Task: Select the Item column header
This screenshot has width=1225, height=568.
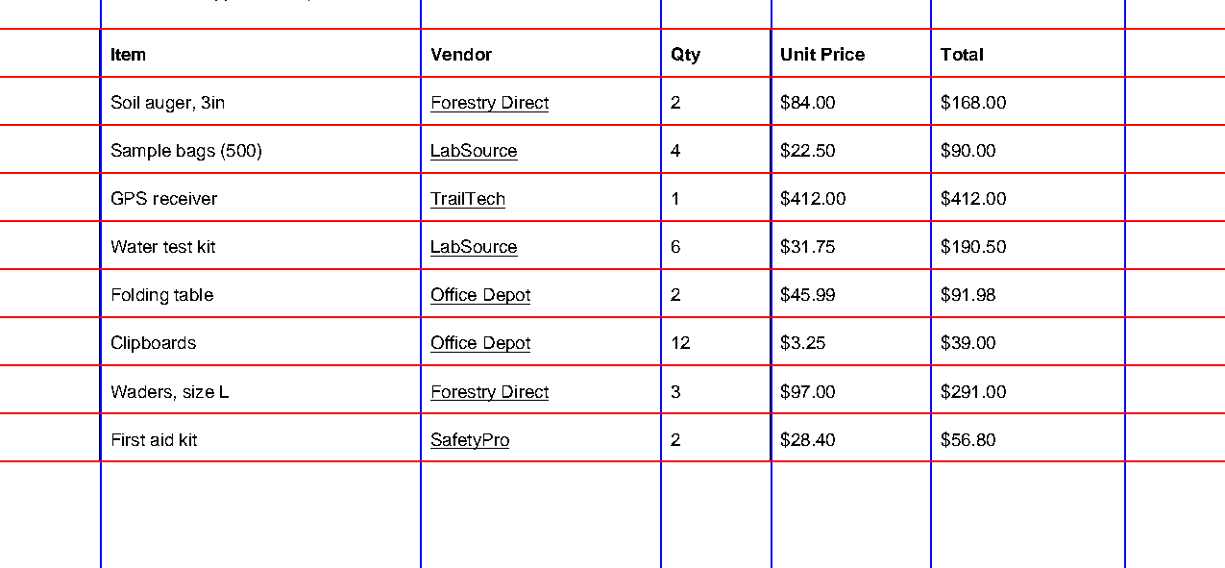Action: pyautogui.click(x=260, y=53)
